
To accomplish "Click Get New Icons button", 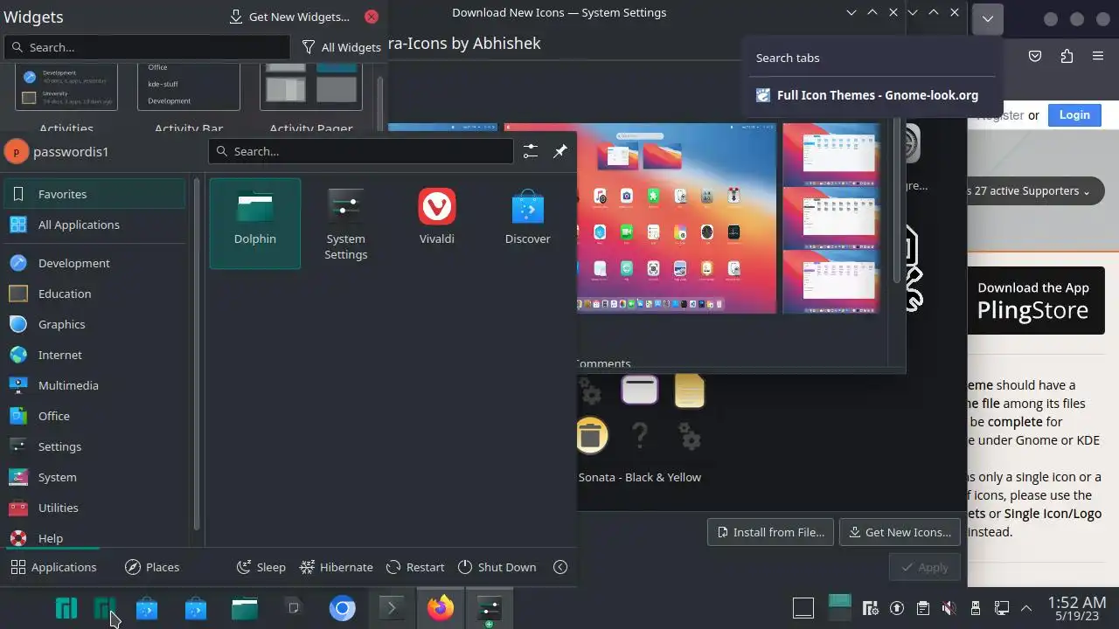I will tap(900, 532).
